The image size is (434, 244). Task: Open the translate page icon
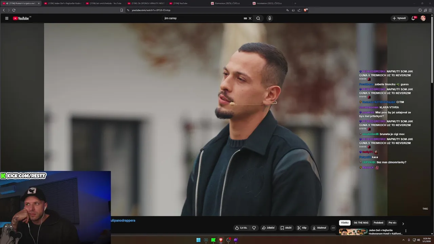tap(288, 10)
